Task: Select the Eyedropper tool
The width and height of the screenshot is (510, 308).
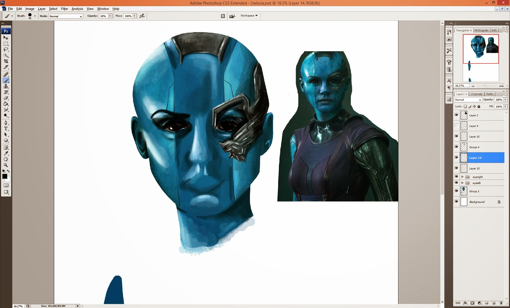Action: (6, 154)
